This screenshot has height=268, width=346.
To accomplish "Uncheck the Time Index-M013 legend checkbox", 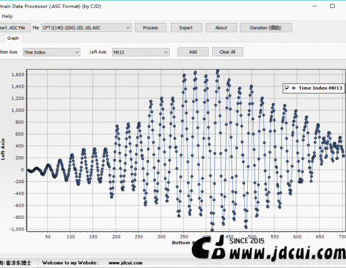I will [287, 88].
